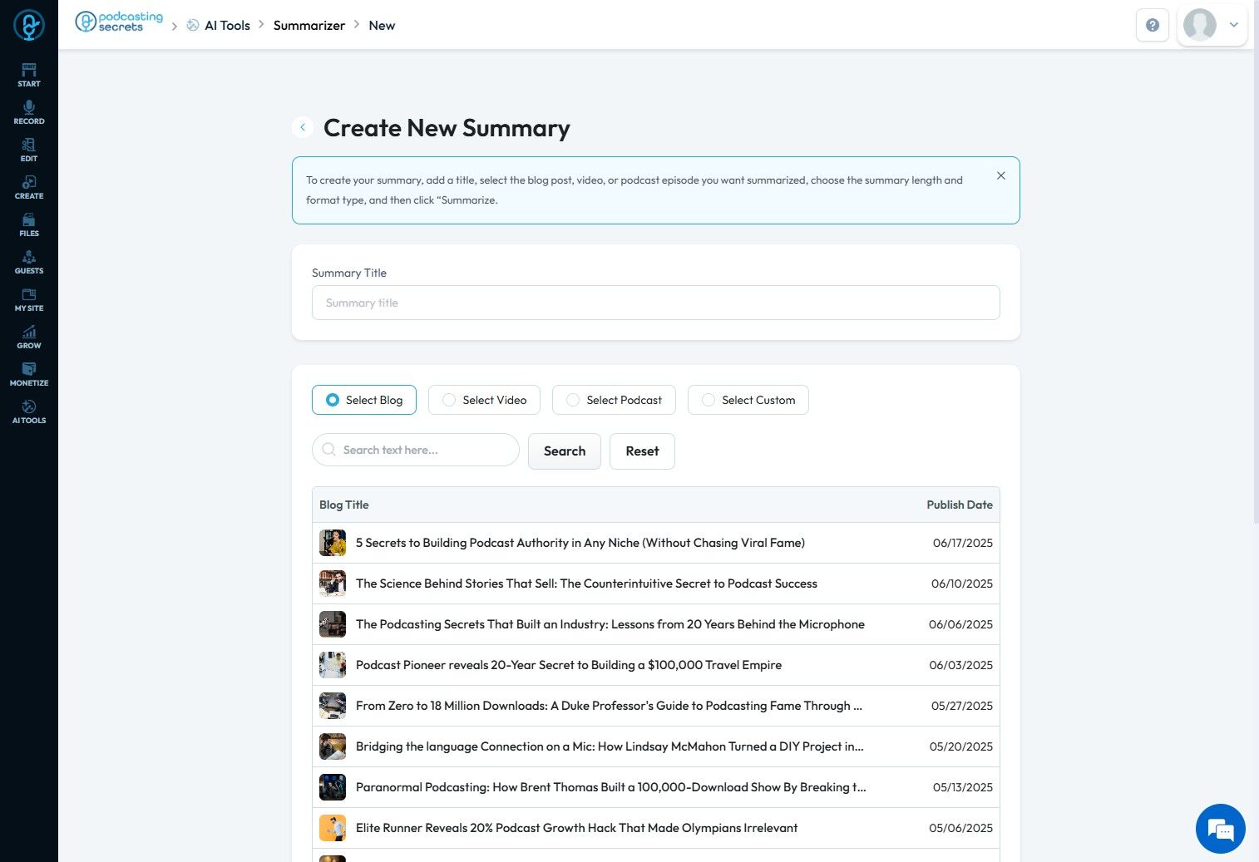1259x862 pixels.
Task: Open the Record section in sidebar
Action: click(x=29, y=112)
